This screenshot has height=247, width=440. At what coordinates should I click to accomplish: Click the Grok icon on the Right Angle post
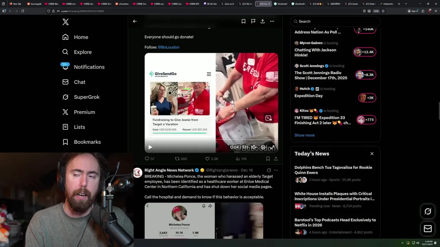(x=269, y=170)
